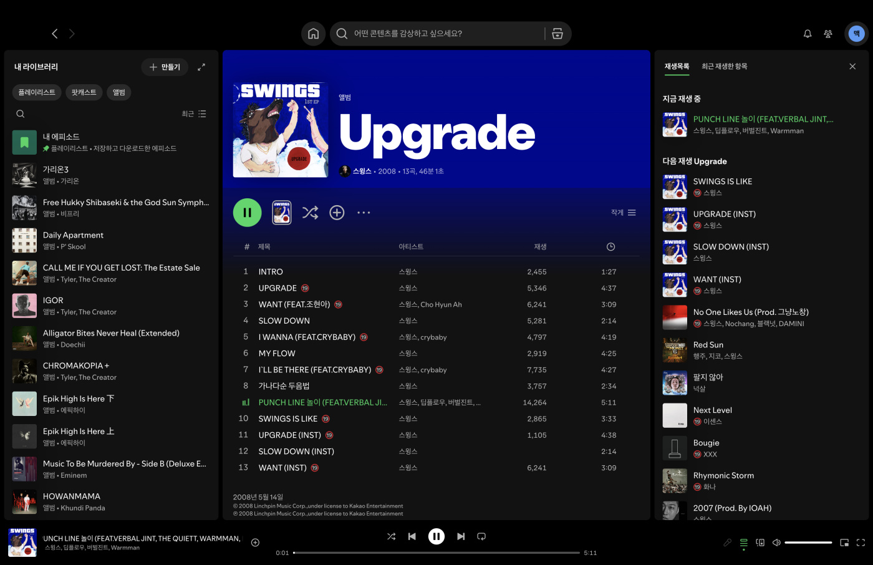This screenshot has height=565, width=873.
Task: Expand the library panel to full view
Action: pos(201,67)
